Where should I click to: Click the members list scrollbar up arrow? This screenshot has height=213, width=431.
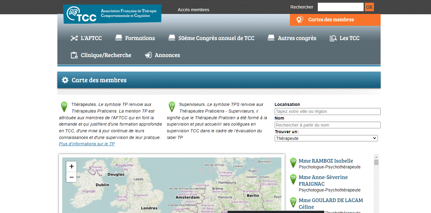376,157
